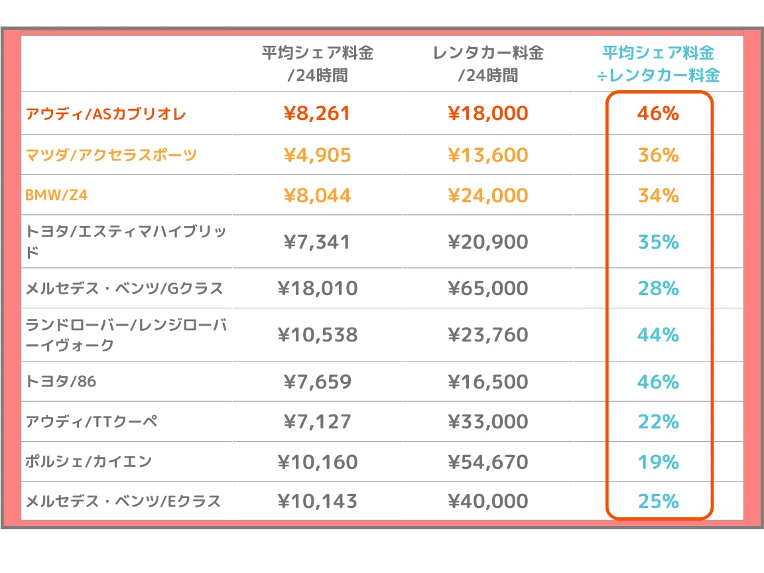
Task: Select the トヨタ/エスティマハイブリッド cell
Action: point(126,241)
